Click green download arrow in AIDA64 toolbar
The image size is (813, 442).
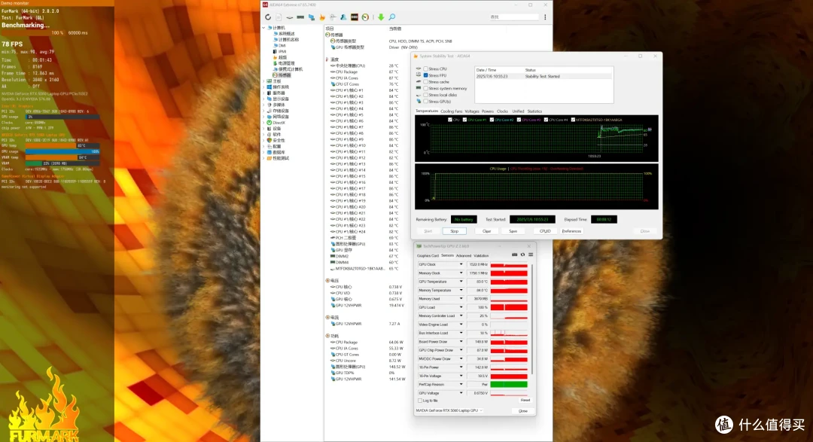click(x=381, y=17)
